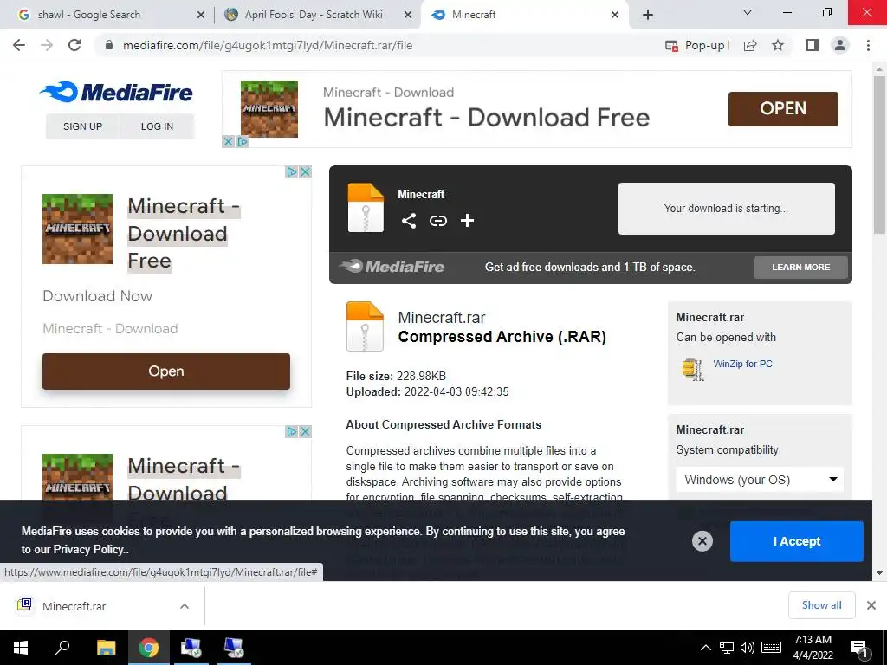Close the top banner ad X icon

coord(228,141)
